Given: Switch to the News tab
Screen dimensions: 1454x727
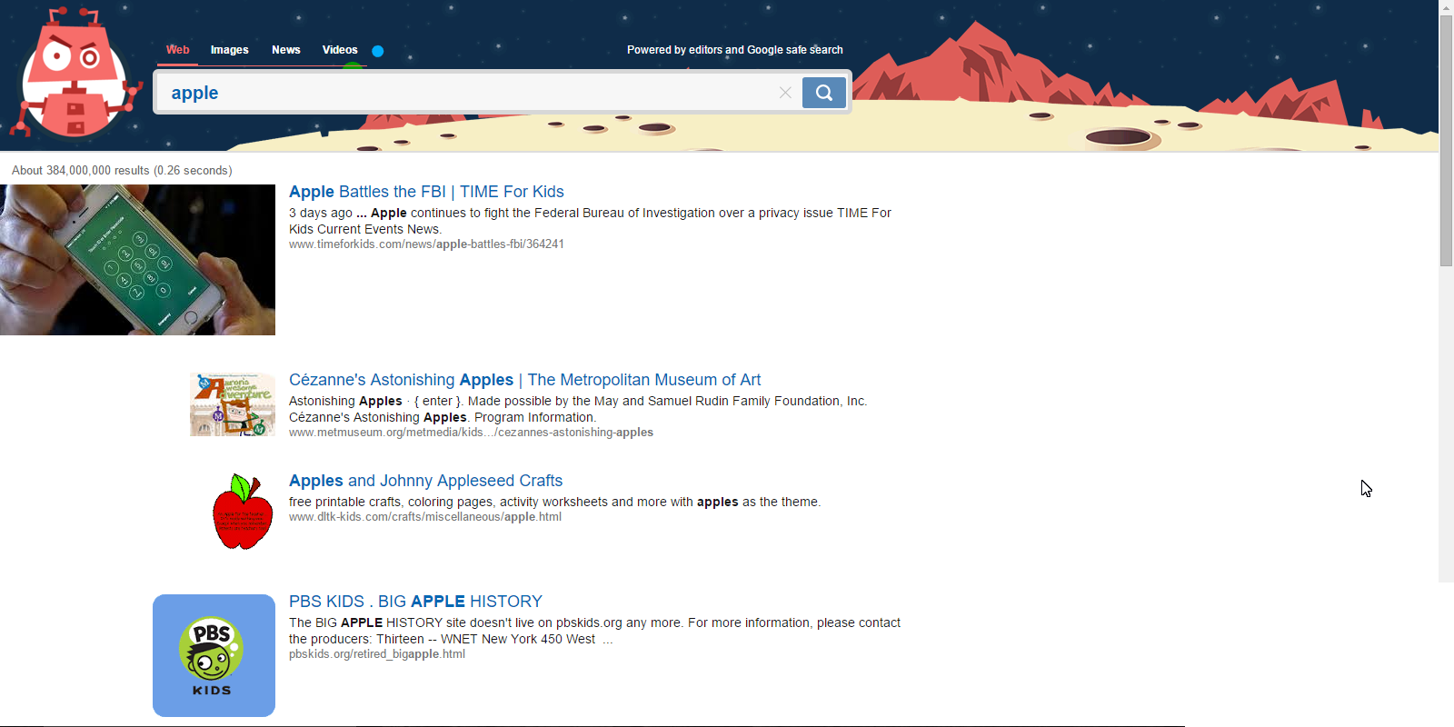Looking at the screenshot, I should [x=285, y=50].
